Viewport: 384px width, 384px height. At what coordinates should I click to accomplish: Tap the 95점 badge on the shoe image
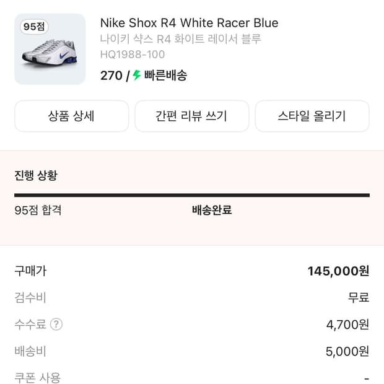click(35, 27)
